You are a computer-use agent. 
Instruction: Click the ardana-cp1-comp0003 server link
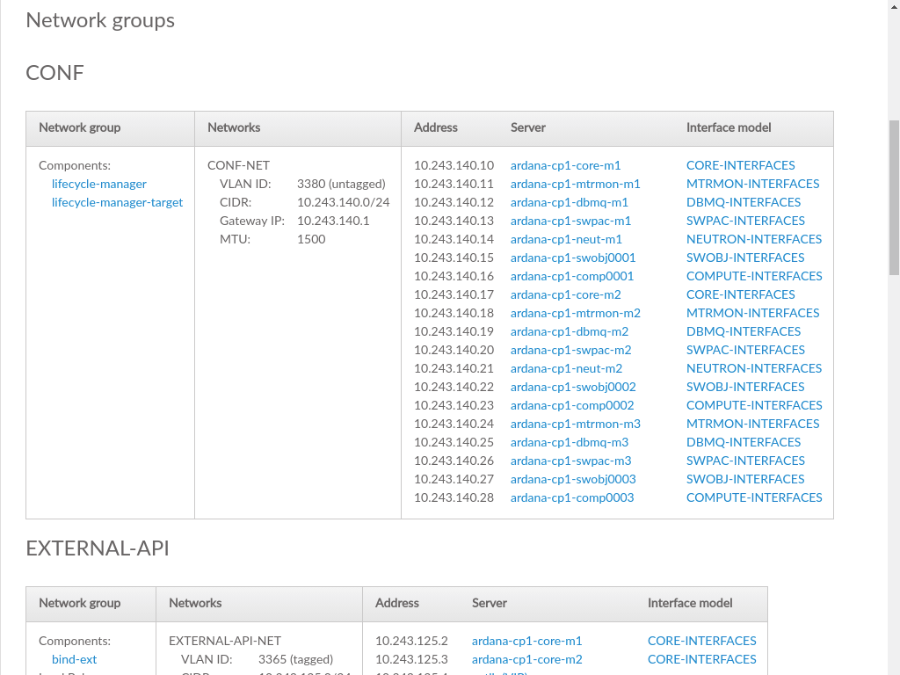[x=571, y=497]
